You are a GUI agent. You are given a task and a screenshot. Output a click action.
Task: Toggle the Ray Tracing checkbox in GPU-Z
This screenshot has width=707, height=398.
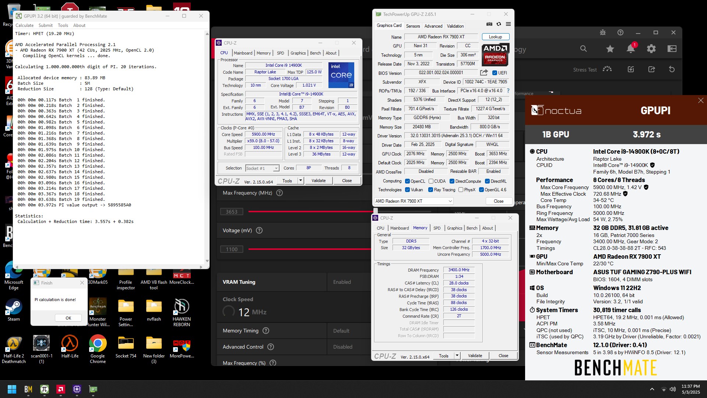pos(430,190)
